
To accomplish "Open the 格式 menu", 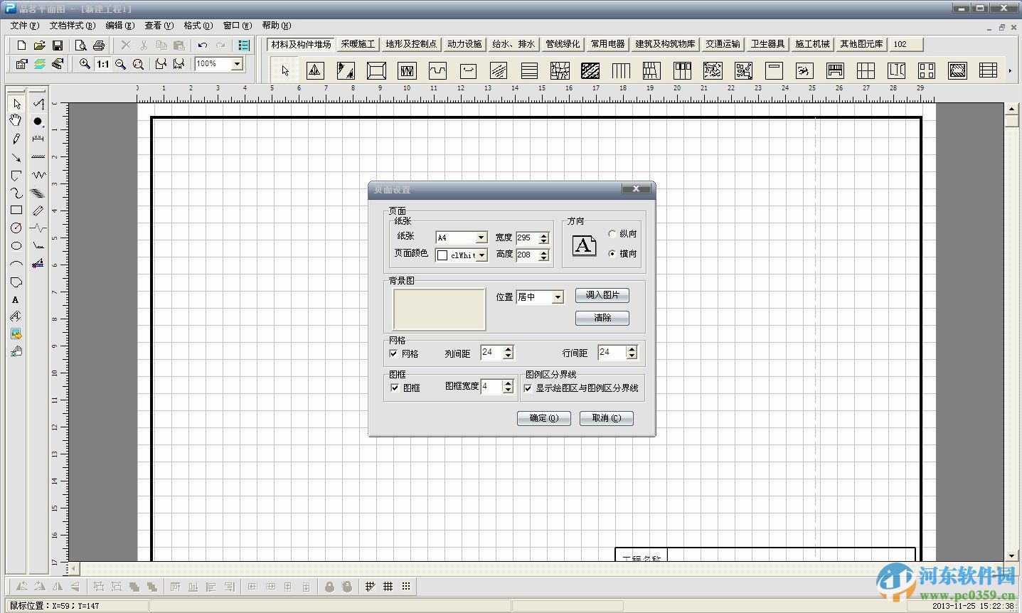I will click(198, 26).
